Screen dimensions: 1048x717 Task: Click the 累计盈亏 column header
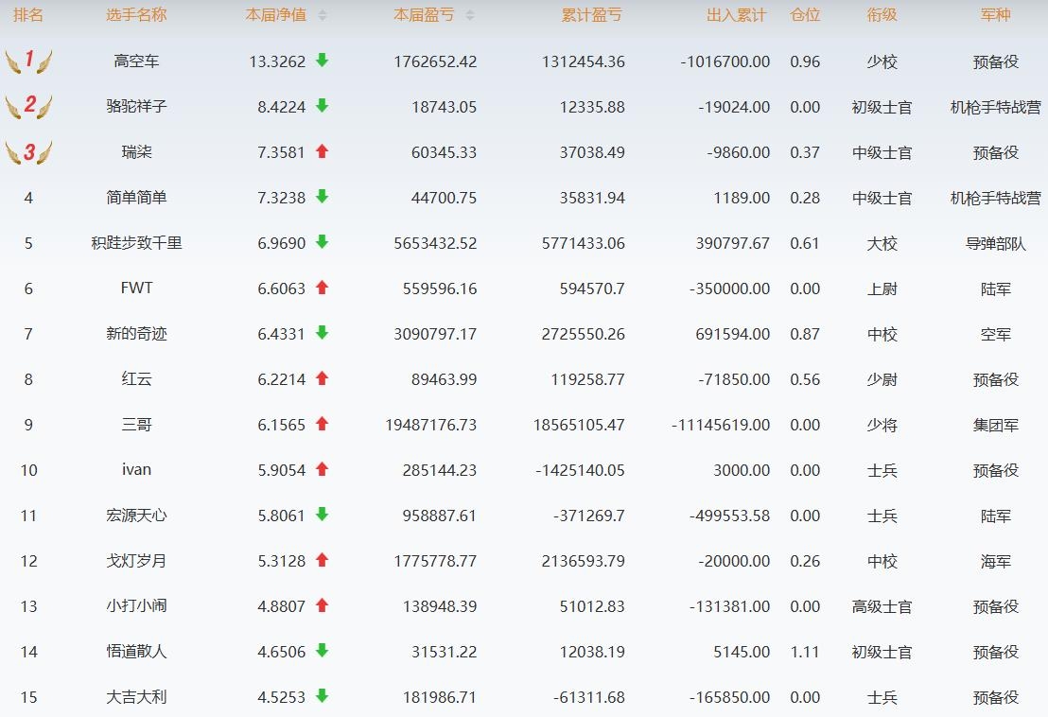(591, 16)
